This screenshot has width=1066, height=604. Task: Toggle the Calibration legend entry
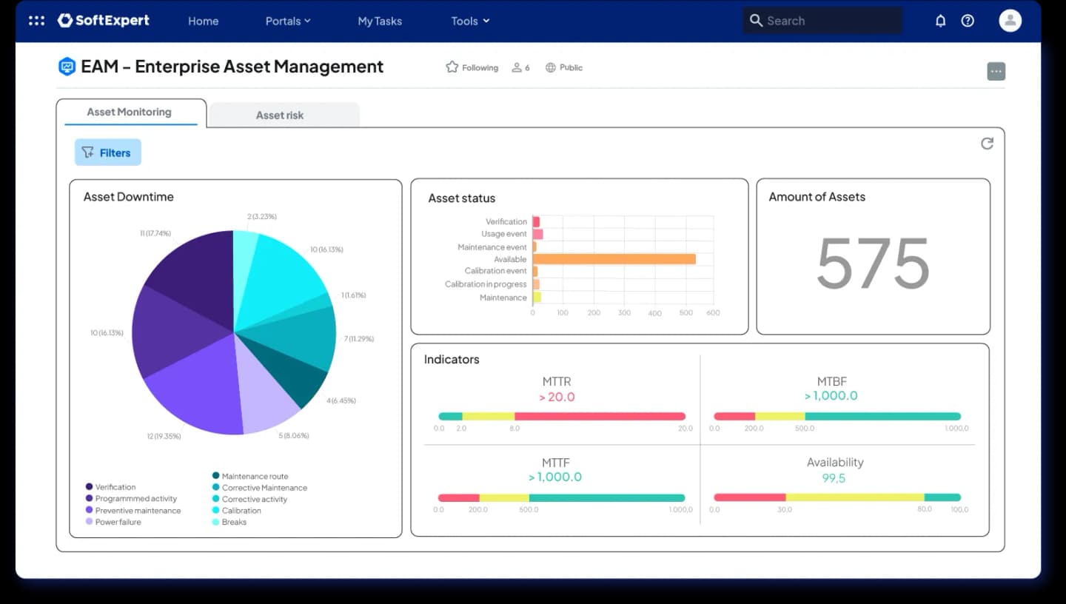[x=236, y=510]
